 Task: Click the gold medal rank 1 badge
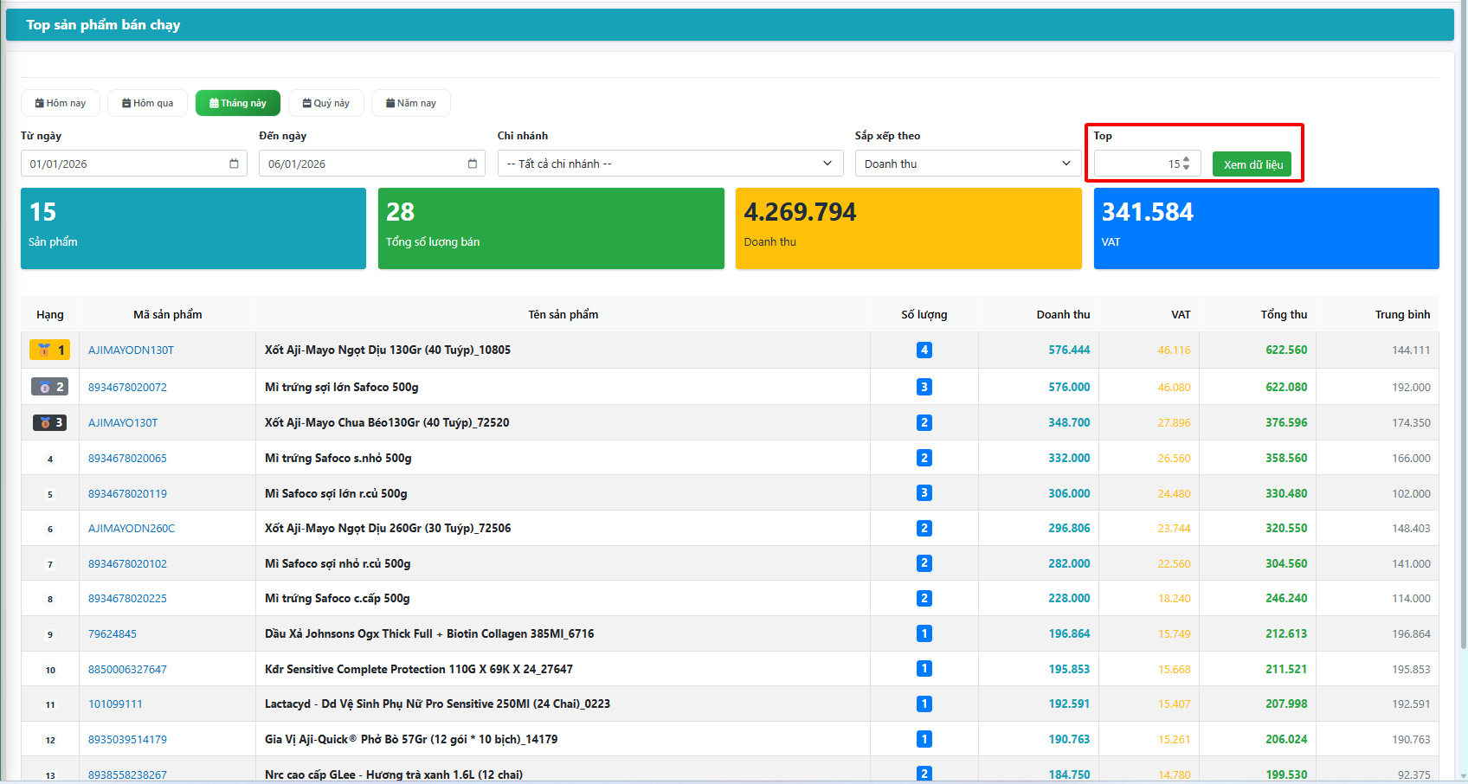[x=50, y=350]
